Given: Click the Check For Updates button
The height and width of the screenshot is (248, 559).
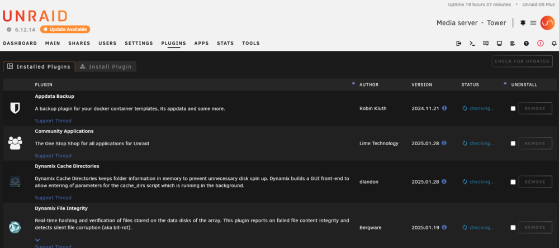Looking at the screenshot, I should 522,61.
